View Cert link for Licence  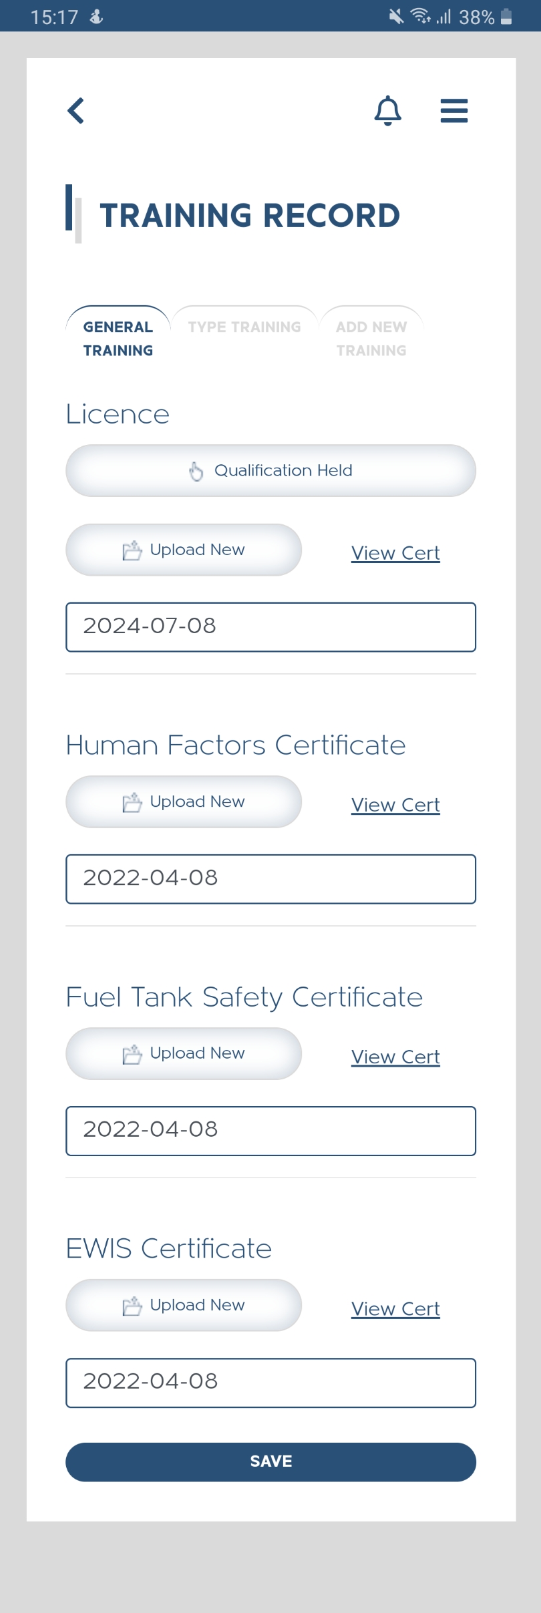pos(395,553)
